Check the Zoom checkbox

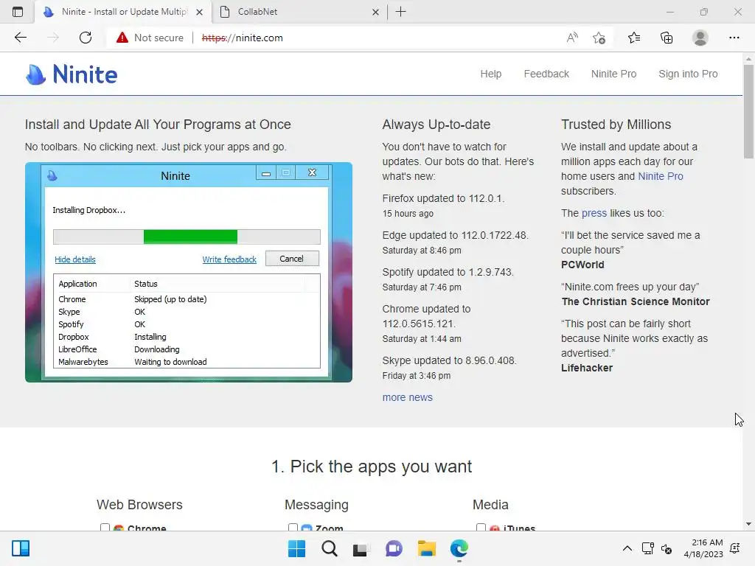coord(293,527)
